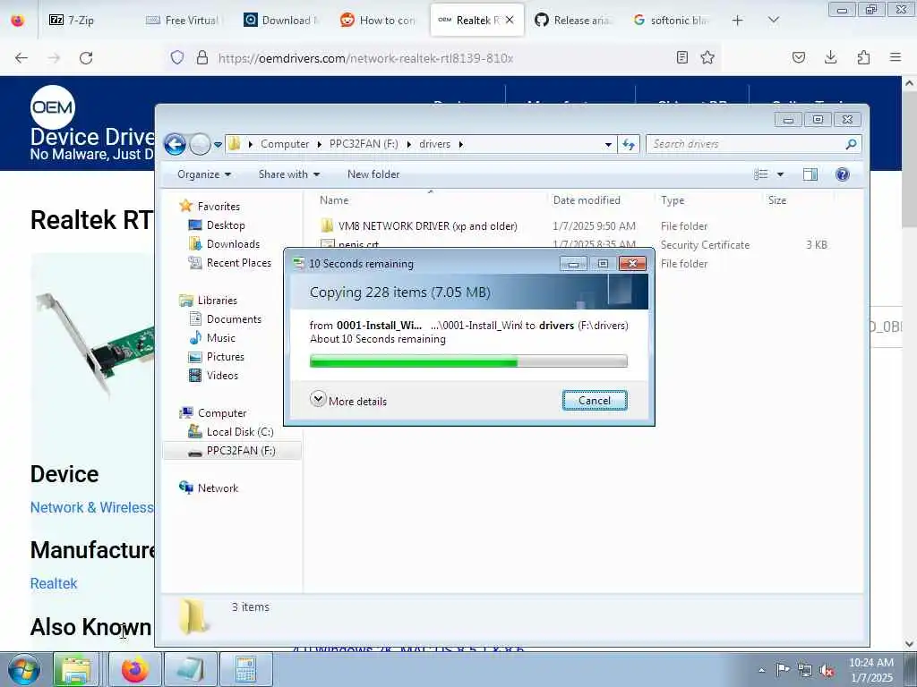Go back in Firefox history

[21, 58]
